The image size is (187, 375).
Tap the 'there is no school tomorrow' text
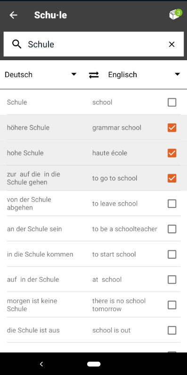[119, 305]
